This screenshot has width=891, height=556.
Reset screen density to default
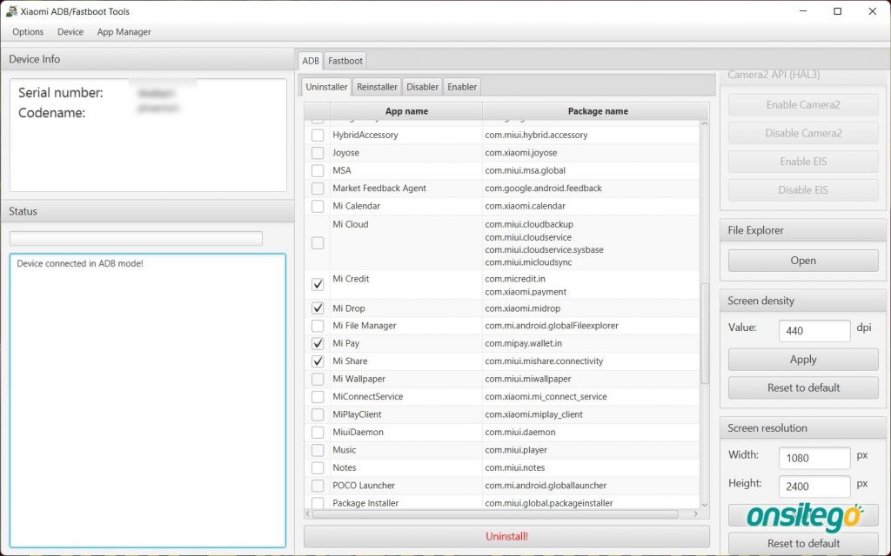pos(802,387)
